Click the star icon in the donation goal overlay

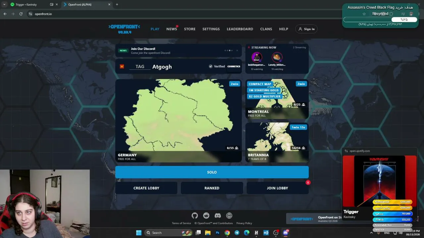click(x=364, y=14)
